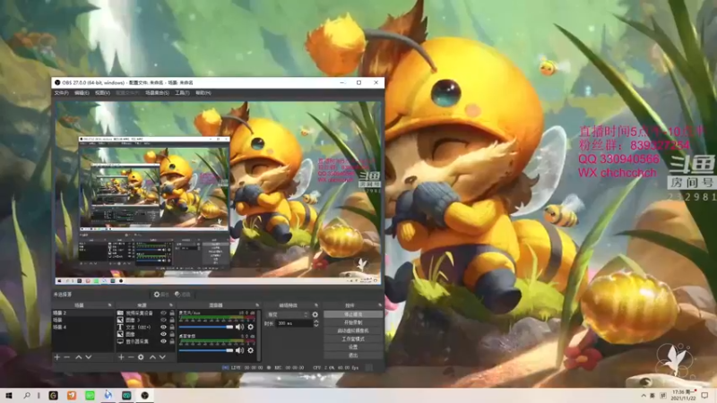This screenshot has width=717, height=403.
Task: Open the orange app on taskbar
Action: (72, 395)
